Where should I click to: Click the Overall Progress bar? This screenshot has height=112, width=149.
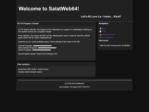tap(42, 46)
